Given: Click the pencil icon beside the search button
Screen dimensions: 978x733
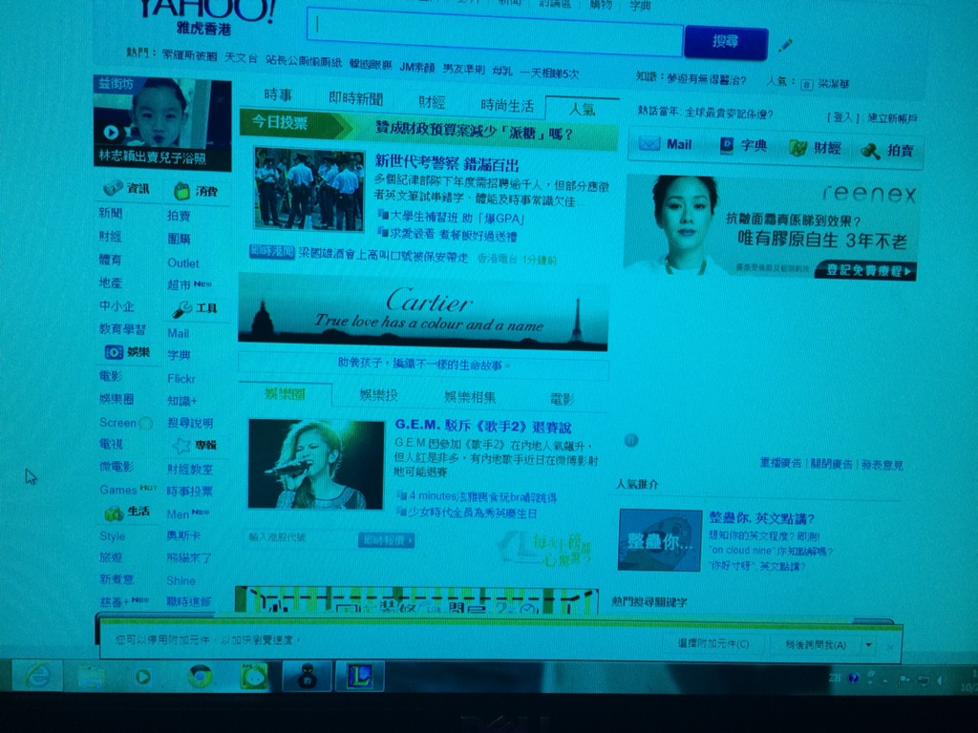Looking at the screenshot, I should tap(785, 46).
